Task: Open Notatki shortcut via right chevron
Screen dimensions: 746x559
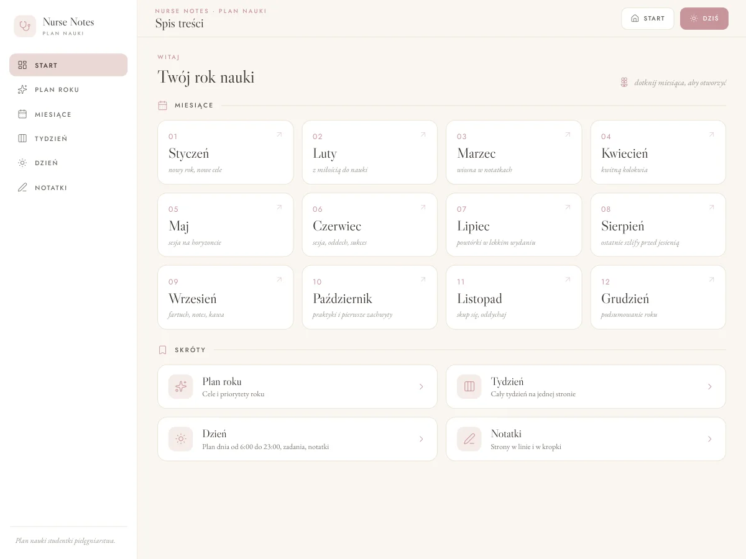Action: click(x=709, y=439)
